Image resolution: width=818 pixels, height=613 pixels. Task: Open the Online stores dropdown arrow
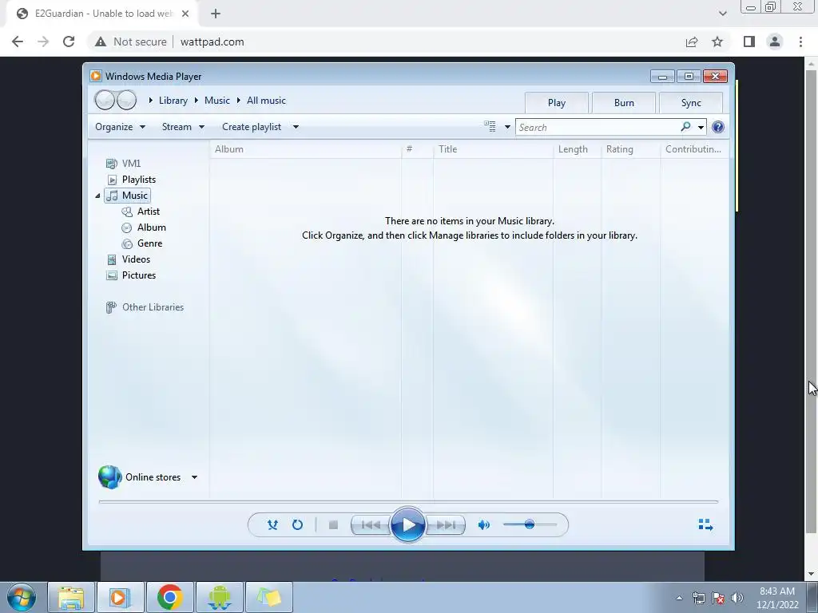pos(194,477)
